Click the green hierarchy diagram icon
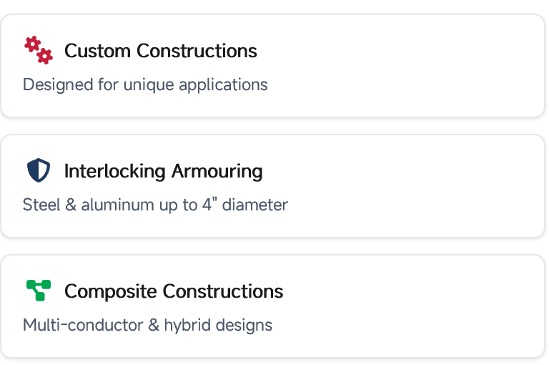This screenshot has height=365, width=549. [39, 291]
